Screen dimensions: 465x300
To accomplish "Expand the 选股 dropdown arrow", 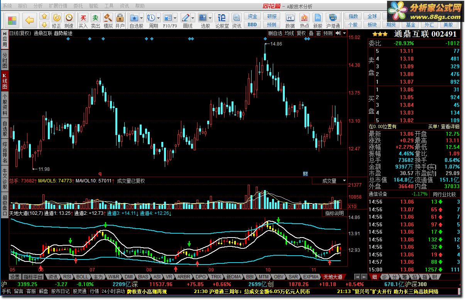I will [210, 18].
